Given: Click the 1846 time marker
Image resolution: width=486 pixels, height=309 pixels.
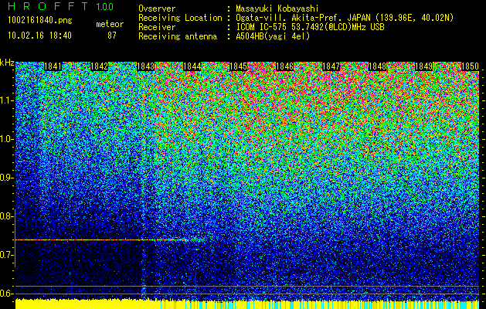Looking at the screenshot, I should [285, 66].
